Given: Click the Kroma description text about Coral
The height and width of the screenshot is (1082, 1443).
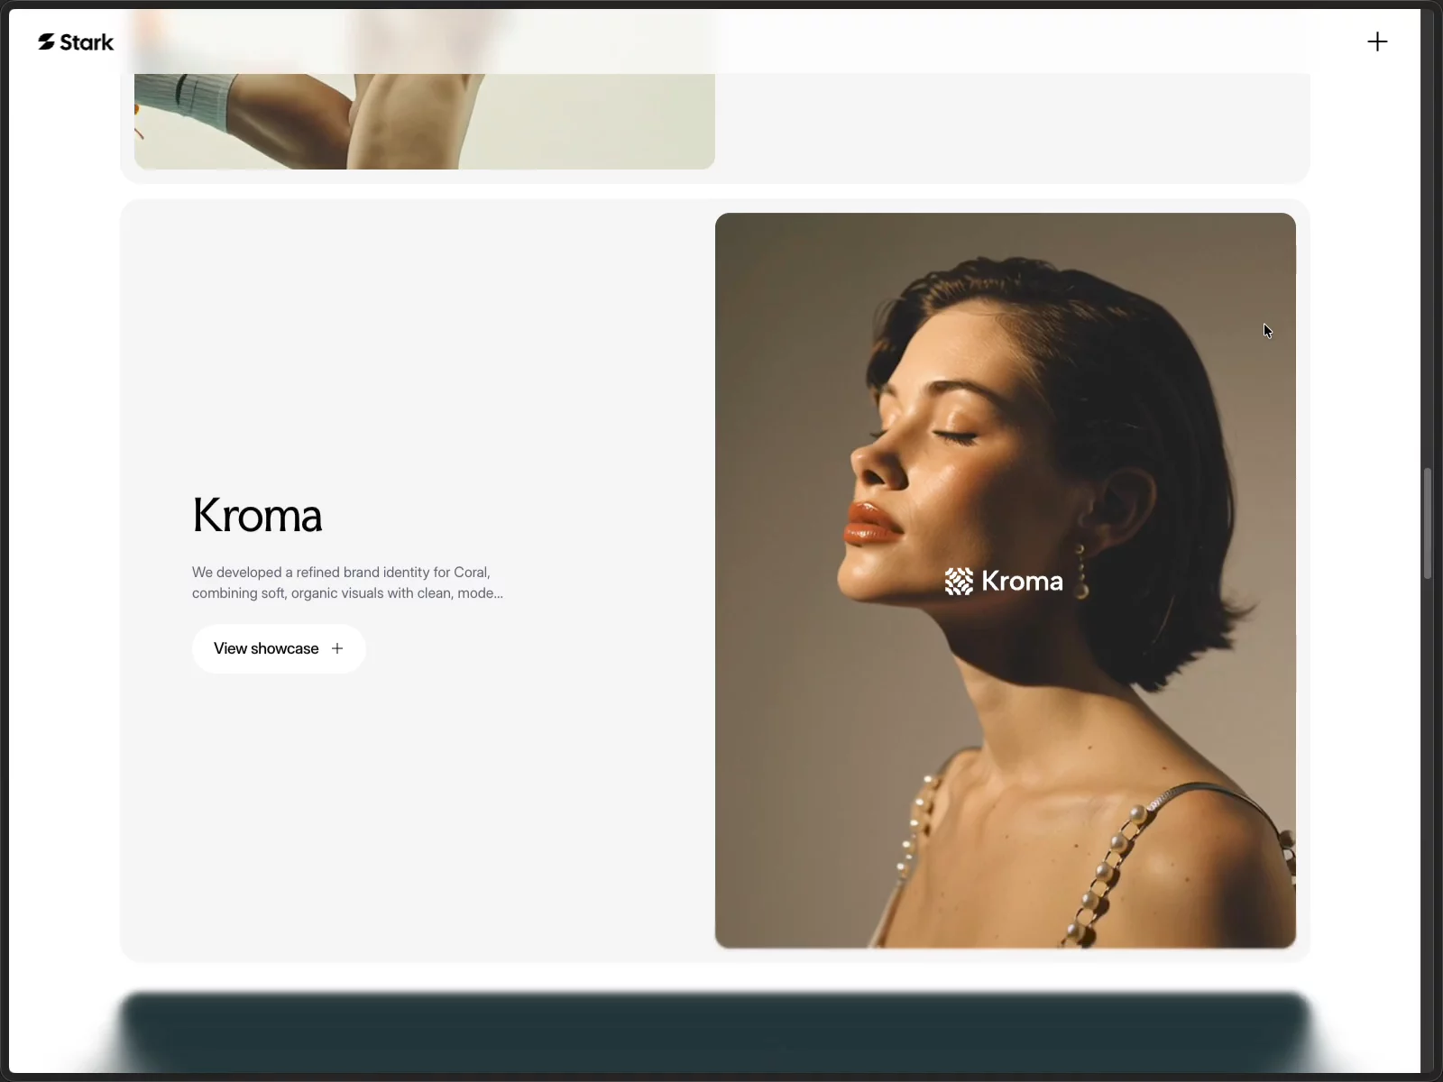Looking at the screenshot, I should pos(347,582).
